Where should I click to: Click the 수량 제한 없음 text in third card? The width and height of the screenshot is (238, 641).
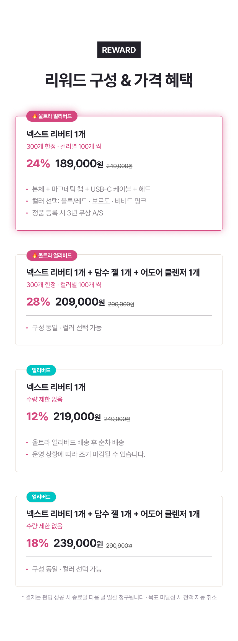coord(45,399)
